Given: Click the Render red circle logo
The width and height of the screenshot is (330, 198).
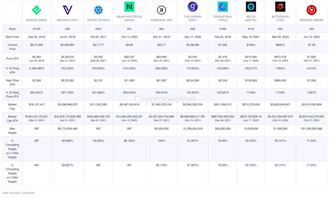Looking at the screenshot, I should pos(312,10).
